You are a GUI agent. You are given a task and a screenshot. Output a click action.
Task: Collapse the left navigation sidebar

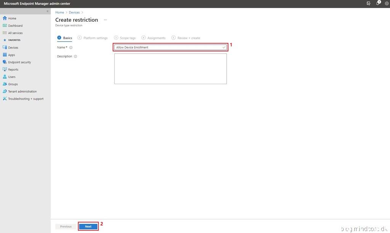(48, 11)
